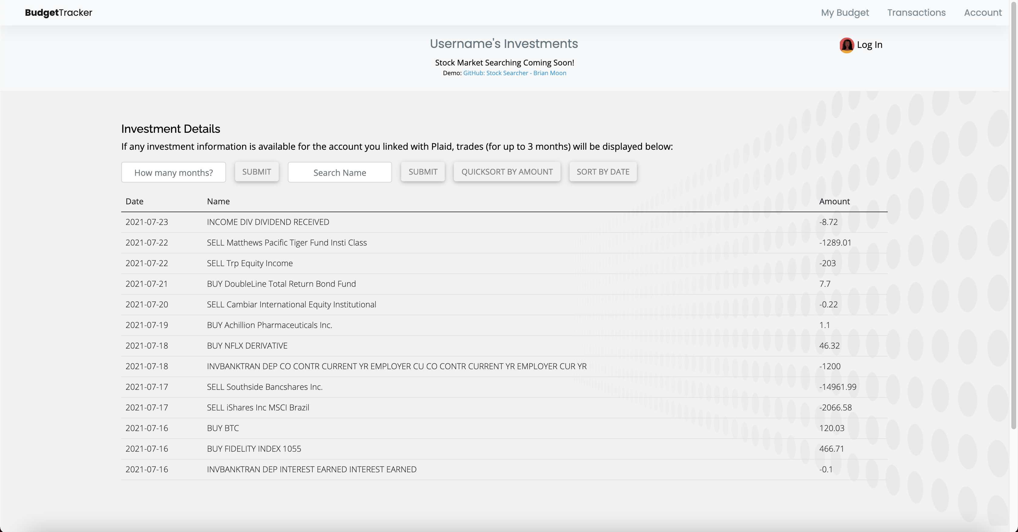Sort the trades by date

[x=603, y=172]
